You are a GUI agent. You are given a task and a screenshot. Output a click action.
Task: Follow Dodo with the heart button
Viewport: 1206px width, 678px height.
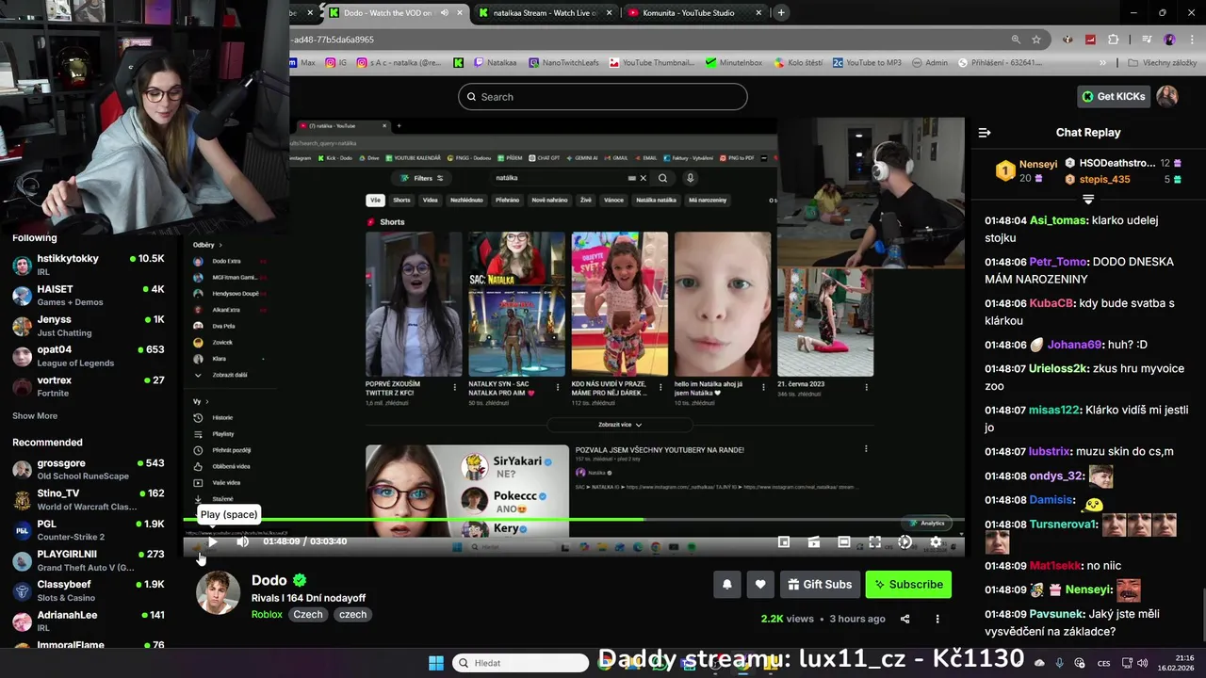pos(760,585)
